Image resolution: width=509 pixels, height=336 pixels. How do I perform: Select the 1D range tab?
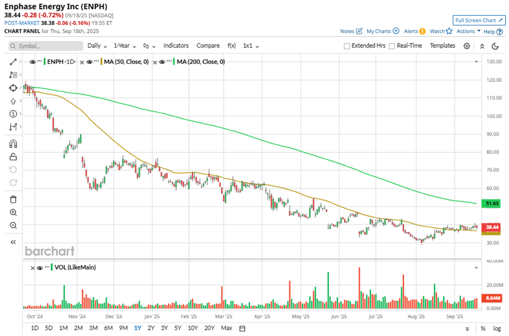35,328
